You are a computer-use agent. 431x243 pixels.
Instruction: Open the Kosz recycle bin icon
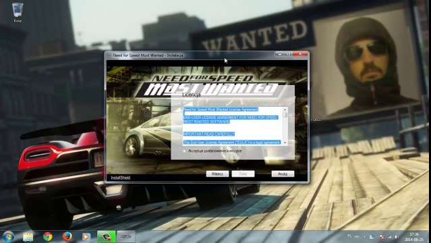[x=18, y=12]
